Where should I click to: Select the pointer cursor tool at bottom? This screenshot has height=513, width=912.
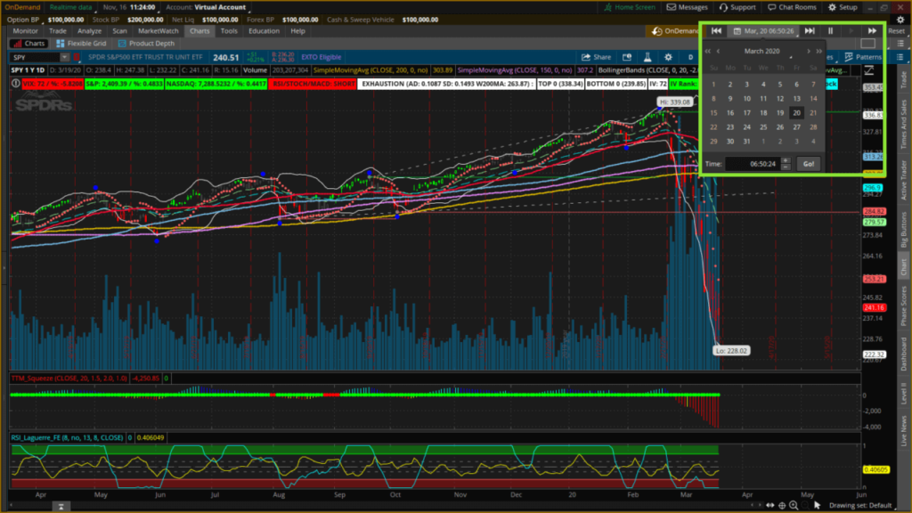(x=817, y=506)
